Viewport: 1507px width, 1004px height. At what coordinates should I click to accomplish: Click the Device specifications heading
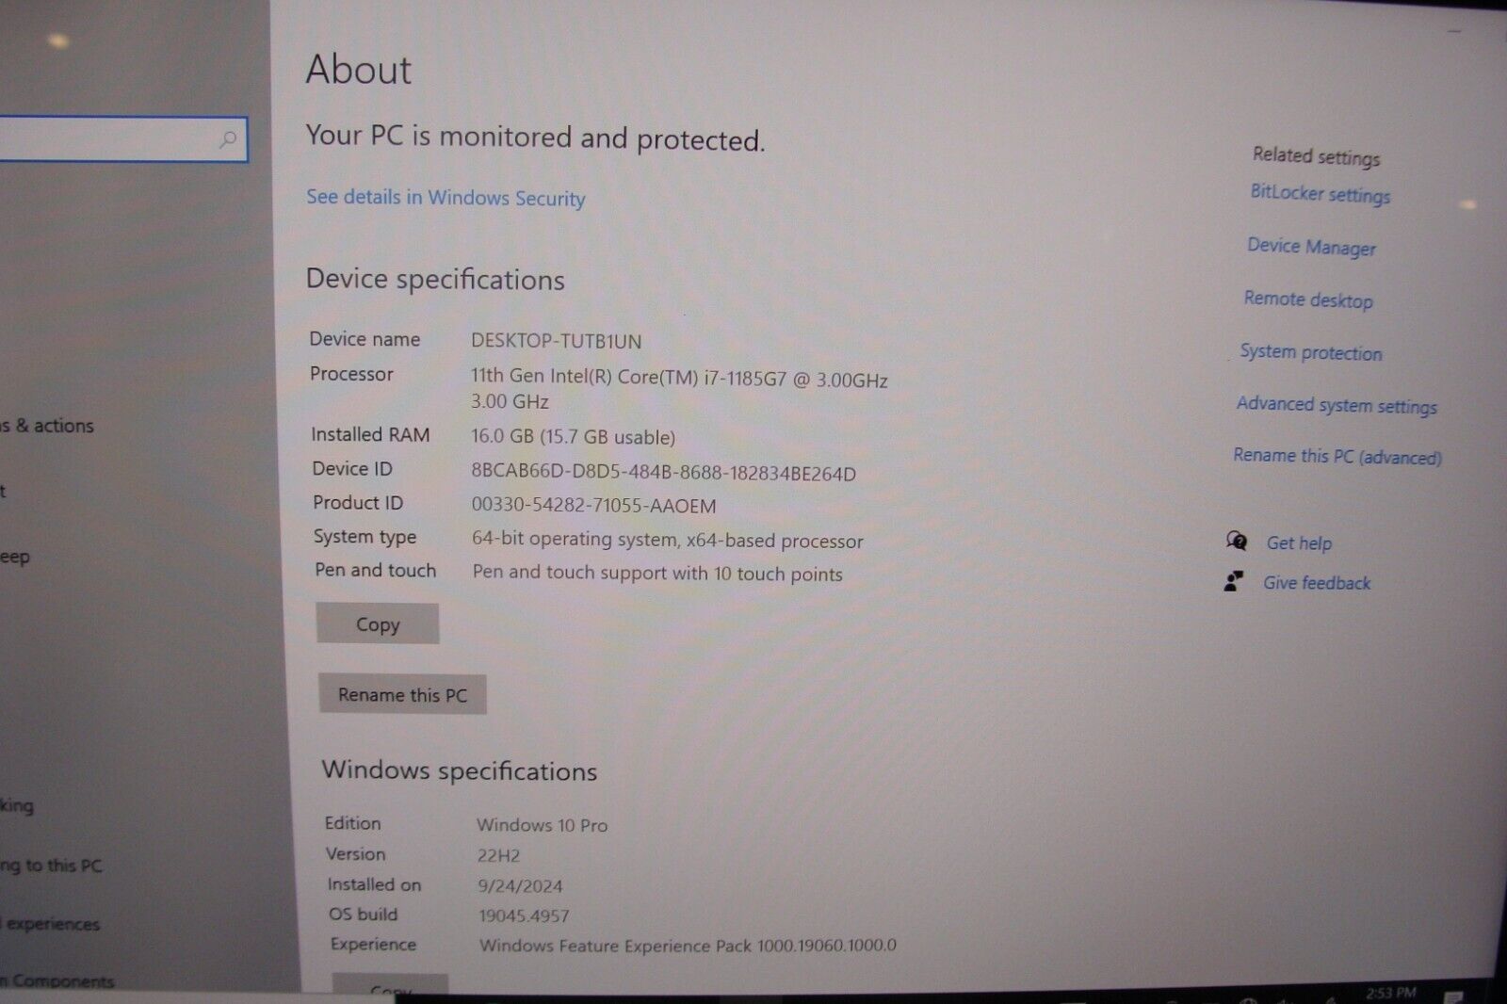coord(435,280)
